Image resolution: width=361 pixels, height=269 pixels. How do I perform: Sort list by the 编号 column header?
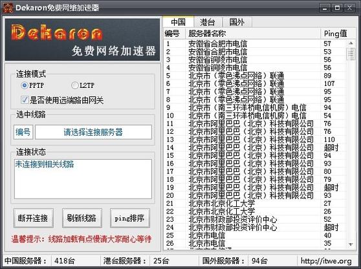[x=174, y=34]
